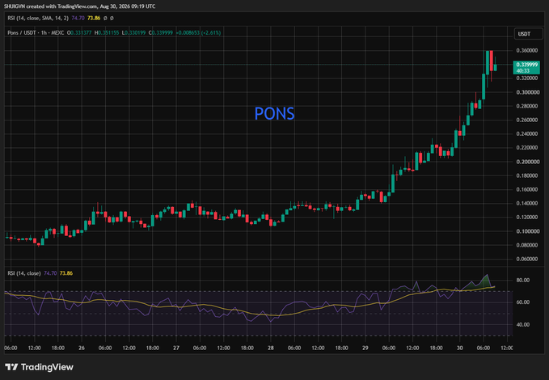The image size is (549, 380).
Task: Click the blue PONS text label
Action: 275,113
